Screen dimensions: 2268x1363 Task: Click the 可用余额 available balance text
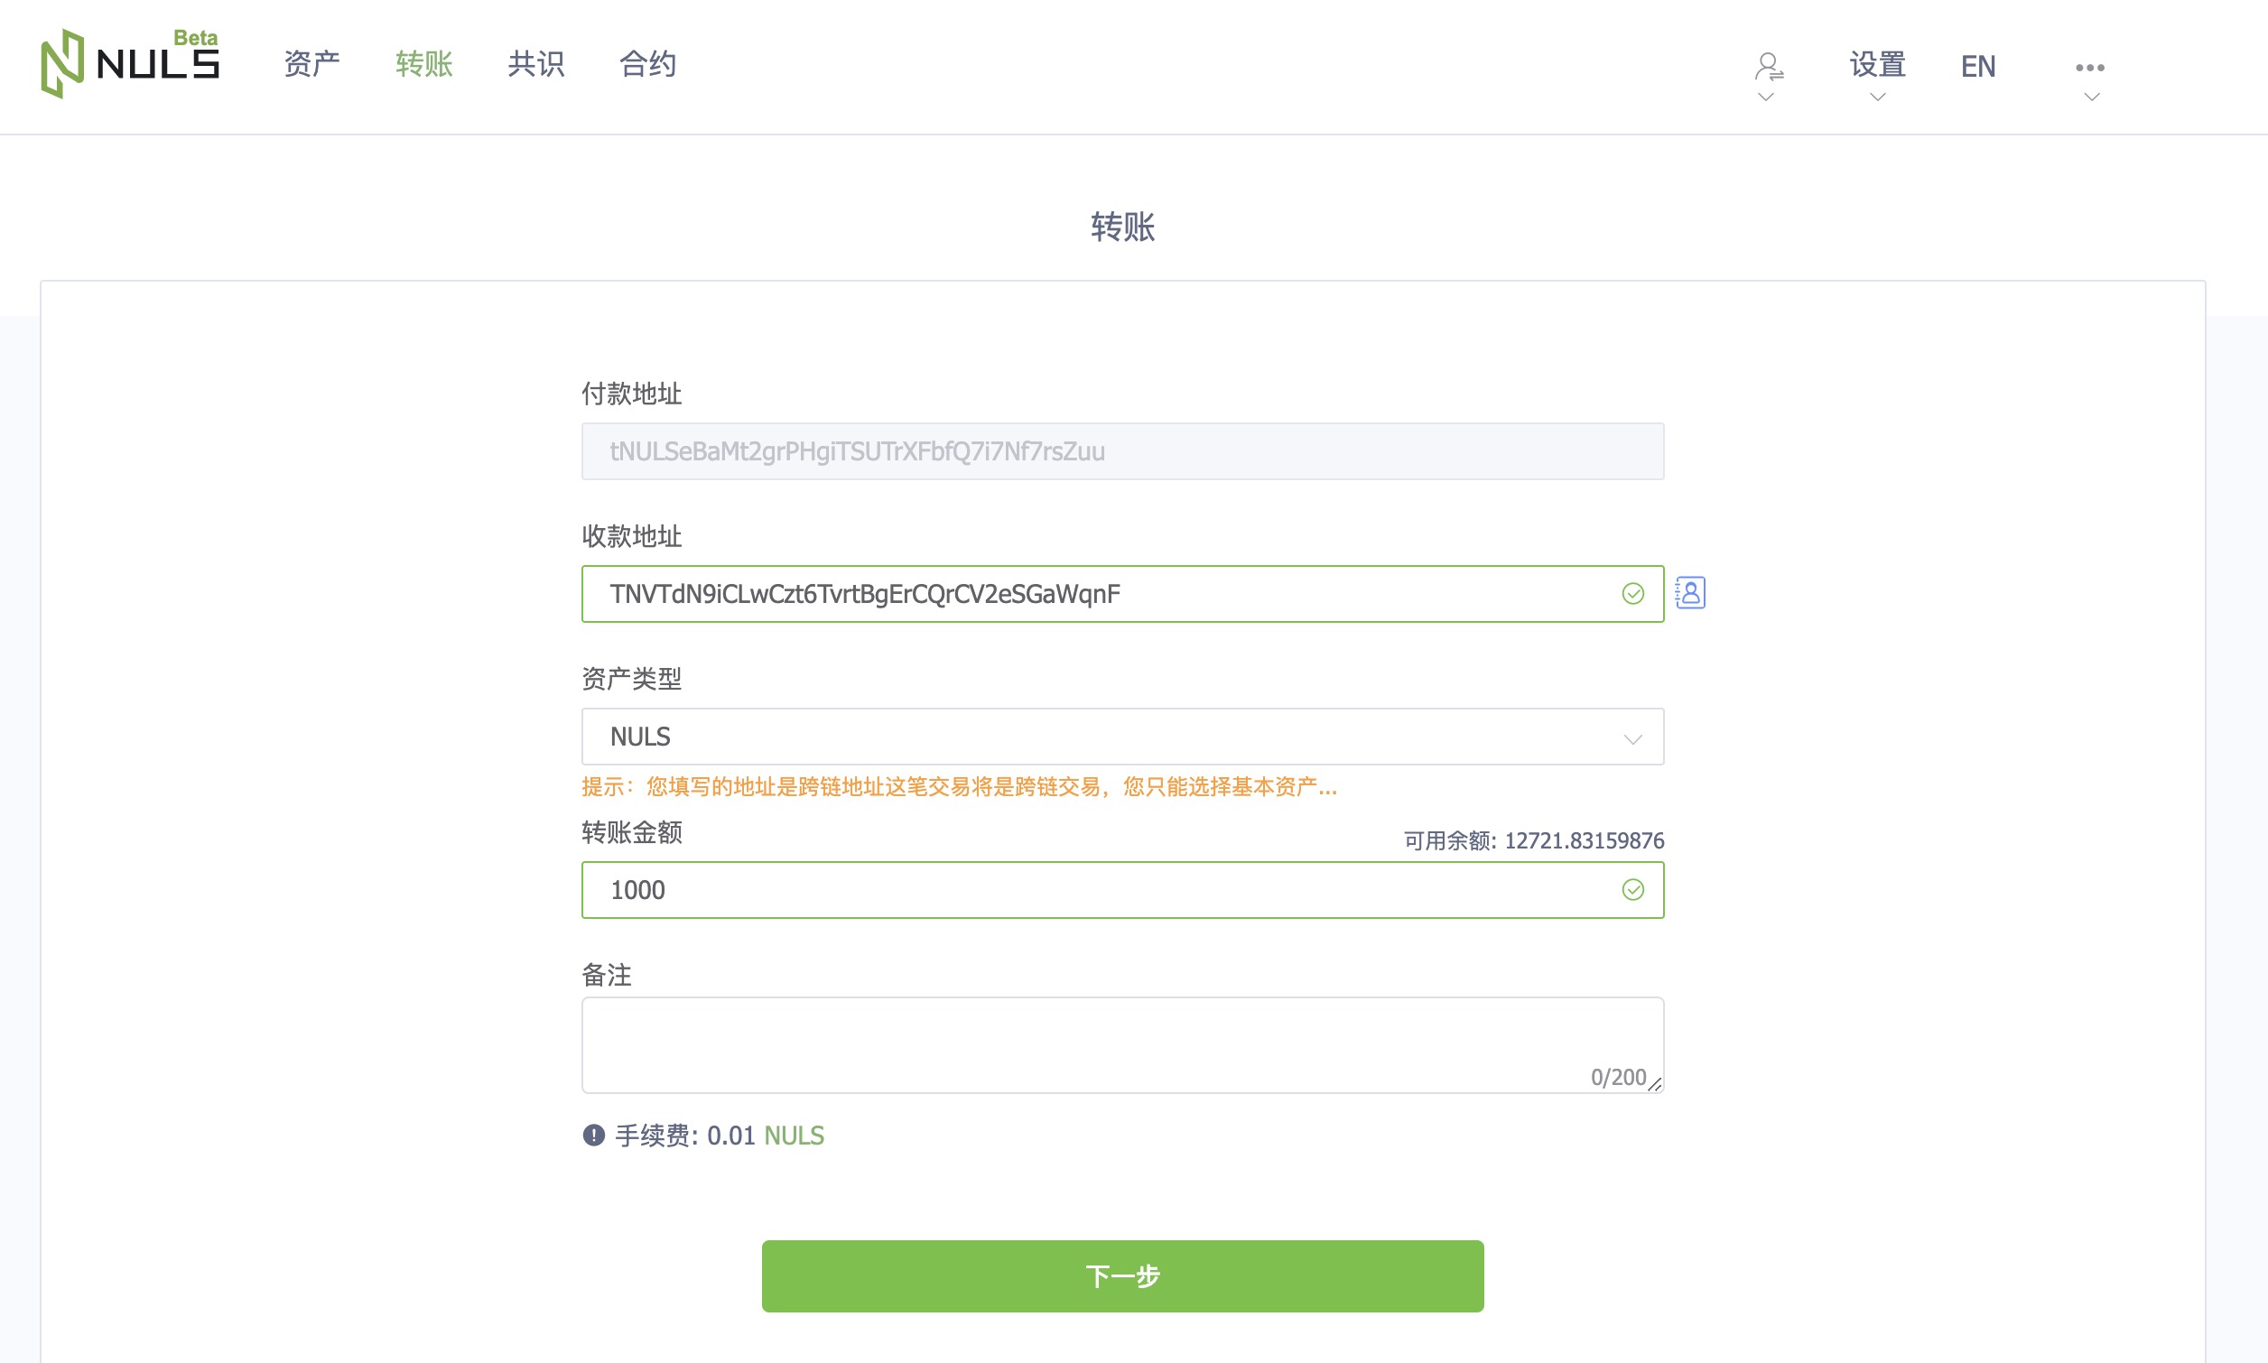pos(1532,840)
